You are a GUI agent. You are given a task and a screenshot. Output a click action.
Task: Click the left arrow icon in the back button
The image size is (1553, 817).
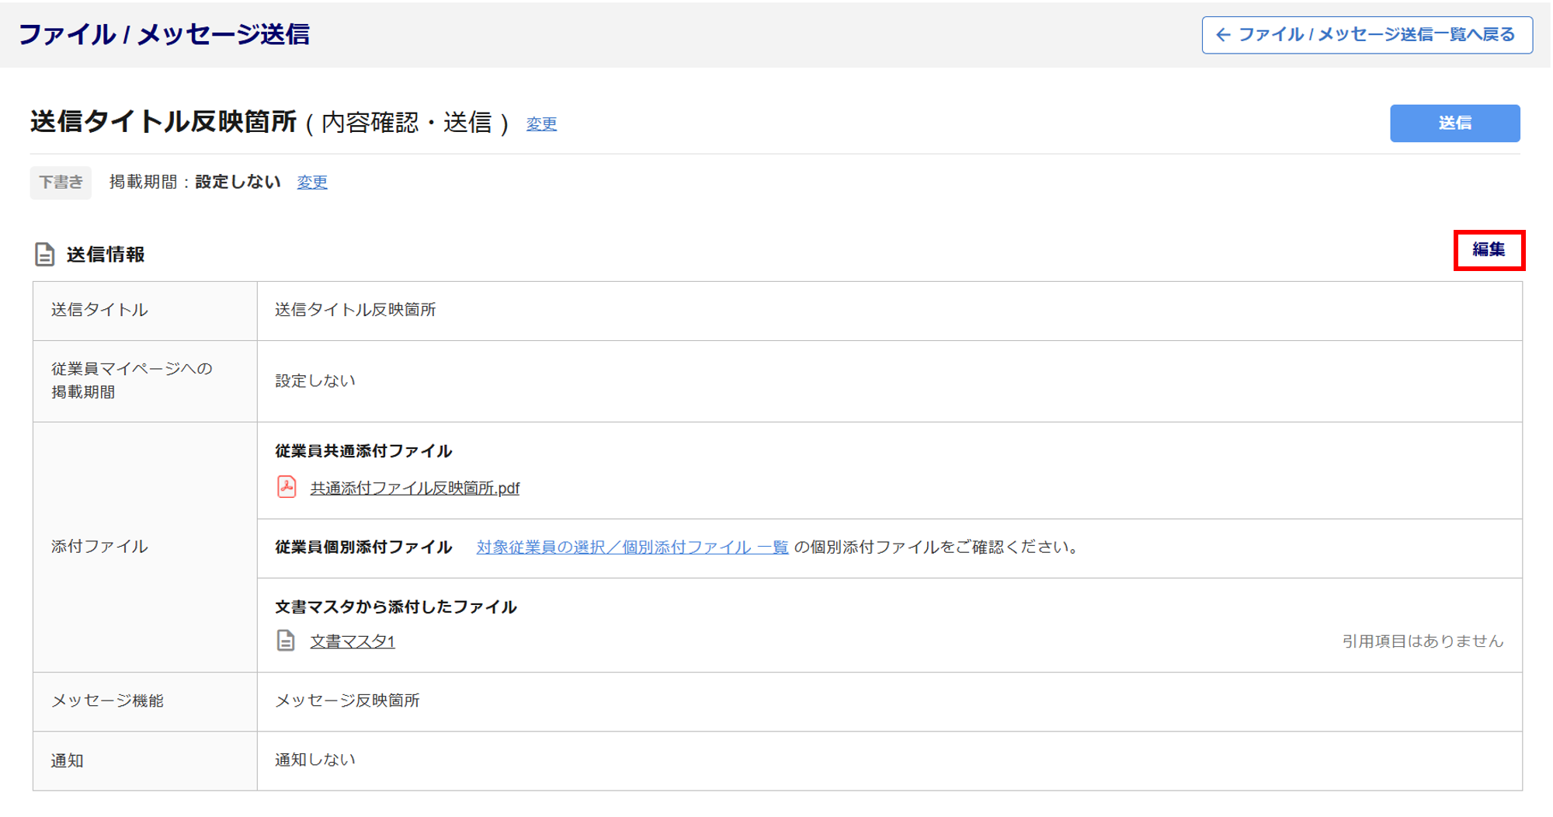pos(1223,35)
